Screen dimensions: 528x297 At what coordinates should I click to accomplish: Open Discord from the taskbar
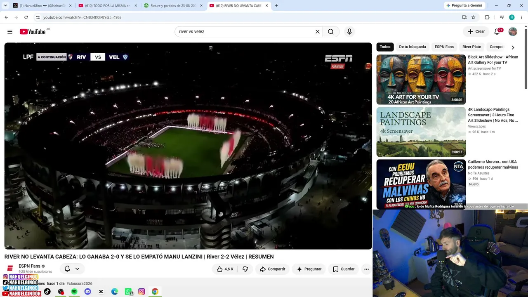[87, 292]
